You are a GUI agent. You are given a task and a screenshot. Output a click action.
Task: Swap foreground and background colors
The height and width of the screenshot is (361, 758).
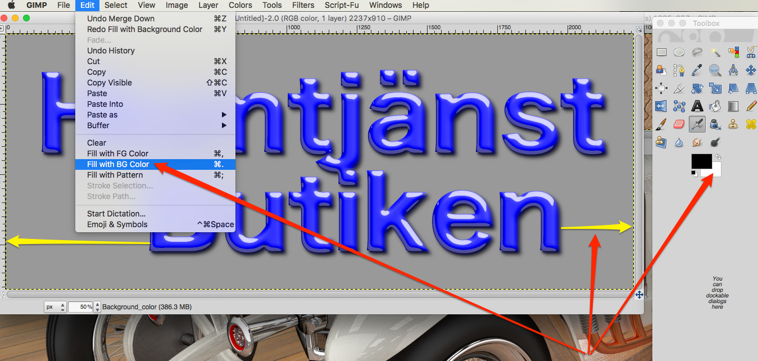718,157
